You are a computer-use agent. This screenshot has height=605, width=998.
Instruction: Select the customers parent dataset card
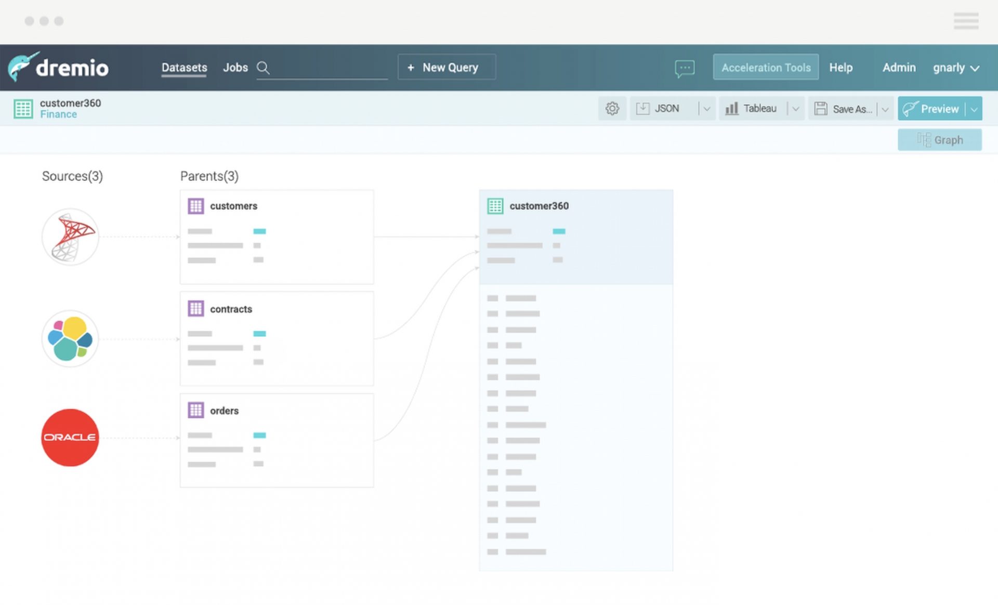(277, 237)
